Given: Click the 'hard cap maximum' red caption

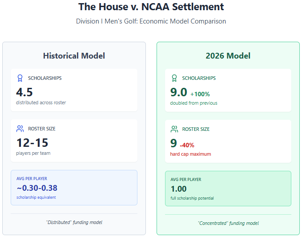Looking at the screenshot, I should (x=190, y=154).
